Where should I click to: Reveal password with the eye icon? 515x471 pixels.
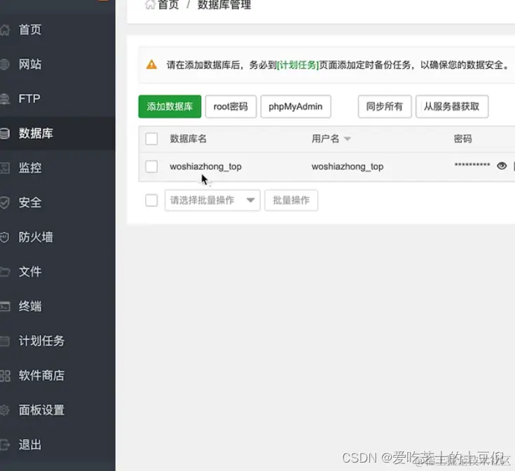click(x=502, y=165)
